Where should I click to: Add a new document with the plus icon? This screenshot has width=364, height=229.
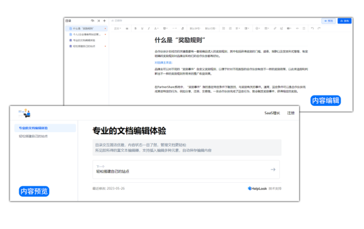pyautogui.click(x=105, y=20)
